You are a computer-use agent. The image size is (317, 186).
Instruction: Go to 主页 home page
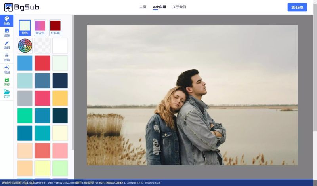143,7
